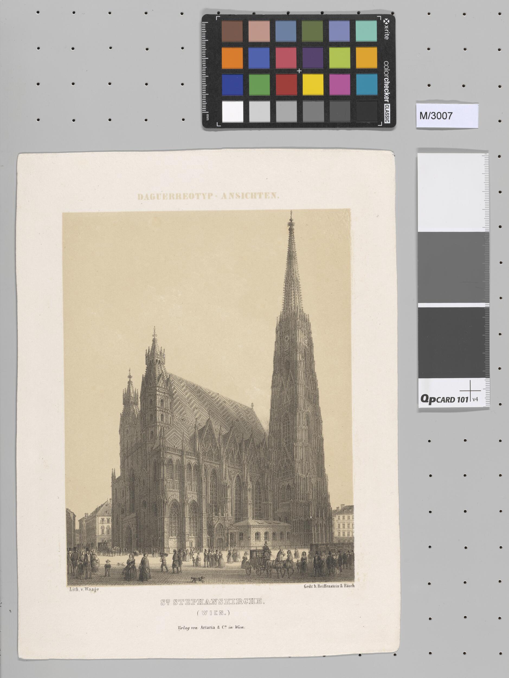Select the olive foliage green patch
This screenshot has width=509, height=678.
point(313,31)
